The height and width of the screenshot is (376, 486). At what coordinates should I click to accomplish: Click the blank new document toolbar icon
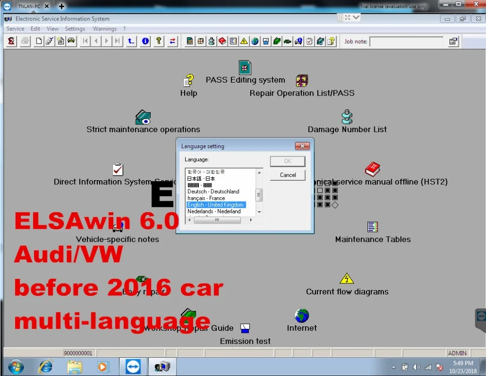tap(39, 41)
